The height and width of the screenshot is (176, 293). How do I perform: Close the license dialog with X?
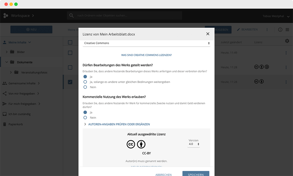coord(208,34)
